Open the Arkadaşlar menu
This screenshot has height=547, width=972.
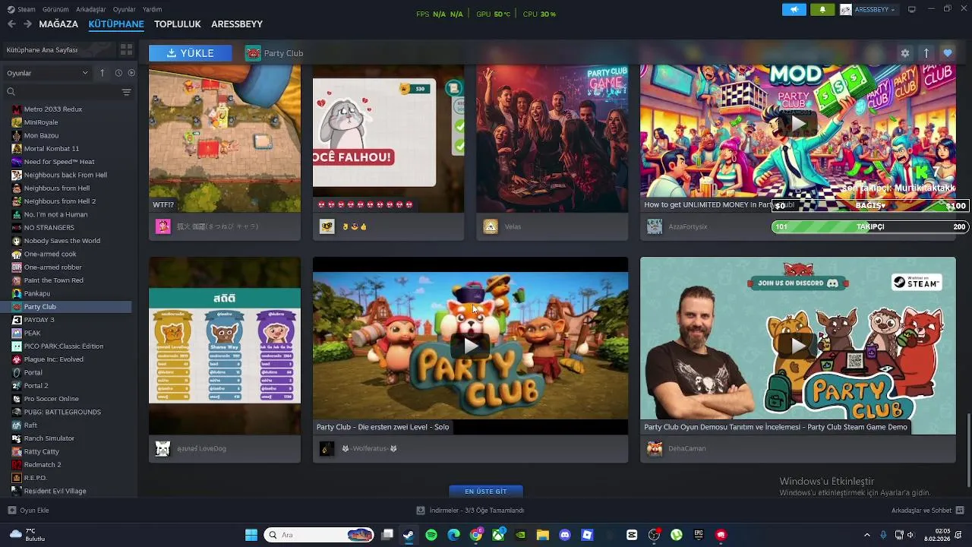pos(91,9)
